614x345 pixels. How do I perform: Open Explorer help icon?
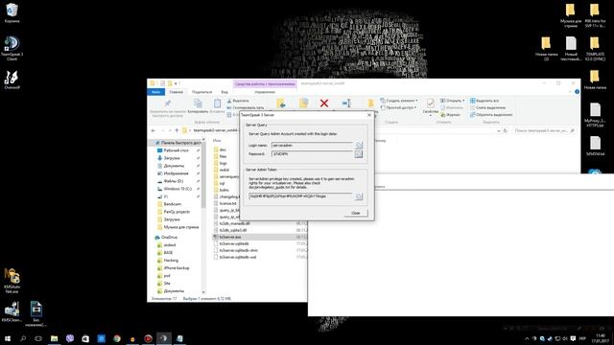[x=577, y=92]
